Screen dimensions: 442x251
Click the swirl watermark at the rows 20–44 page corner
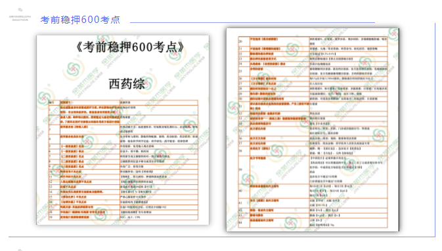(393, 34)
